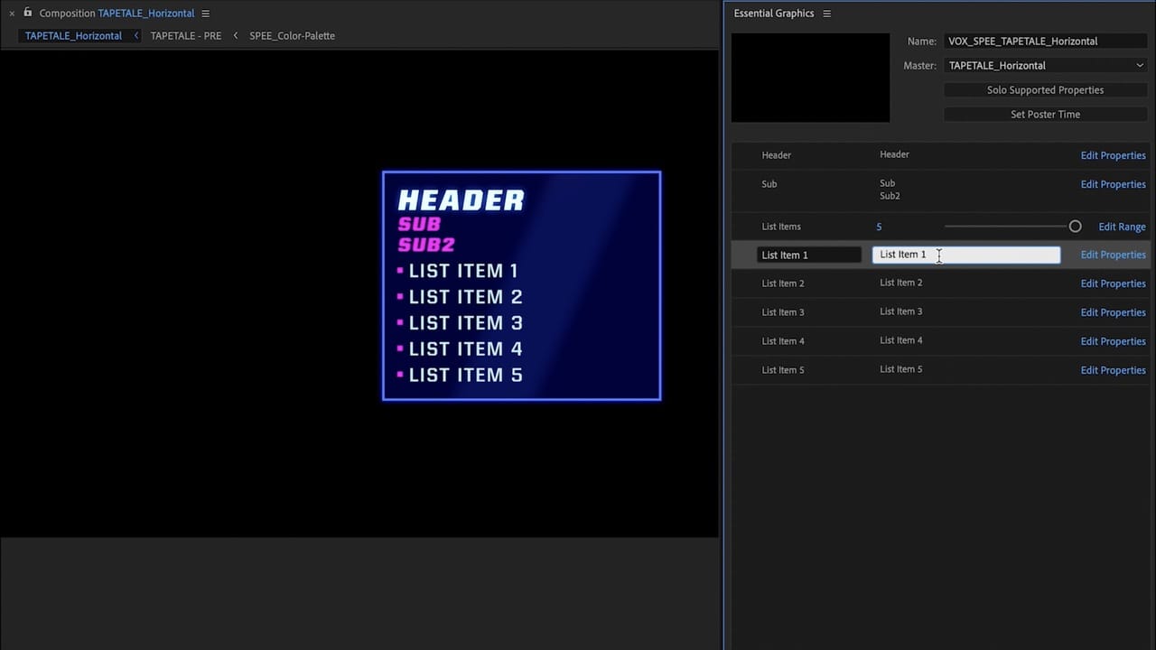Open the Master composition dropdown
1156x650 pixels.
(1045, 66)
